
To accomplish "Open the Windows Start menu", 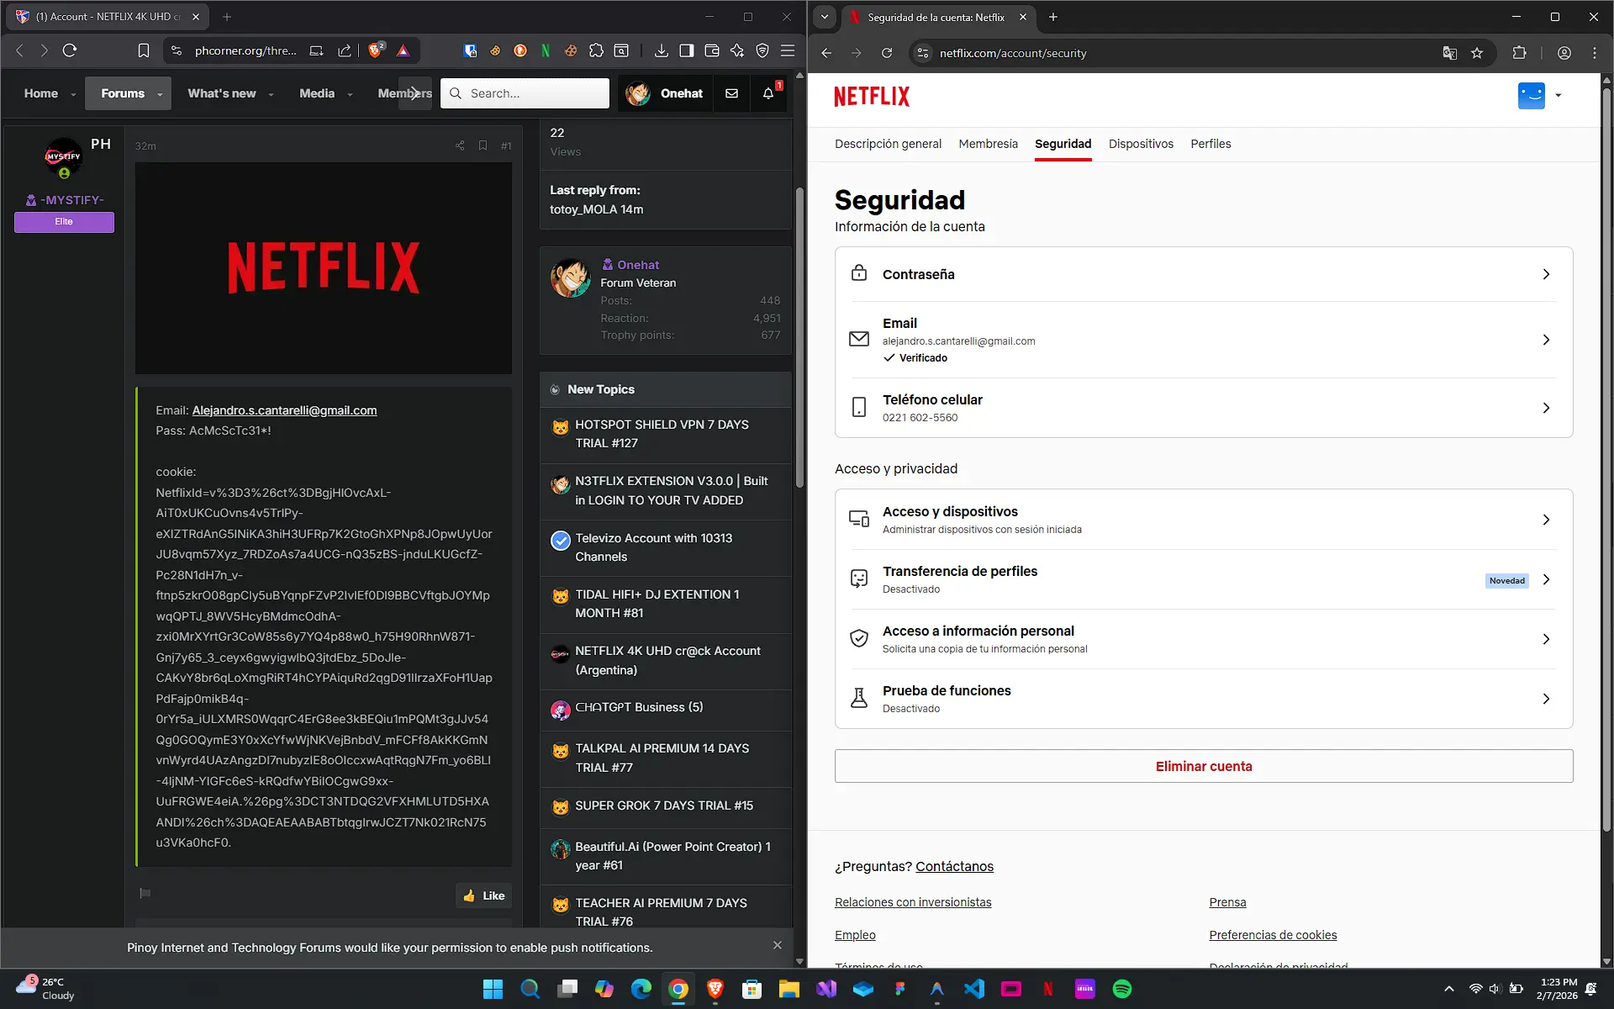I will click(x=493, y=989).
